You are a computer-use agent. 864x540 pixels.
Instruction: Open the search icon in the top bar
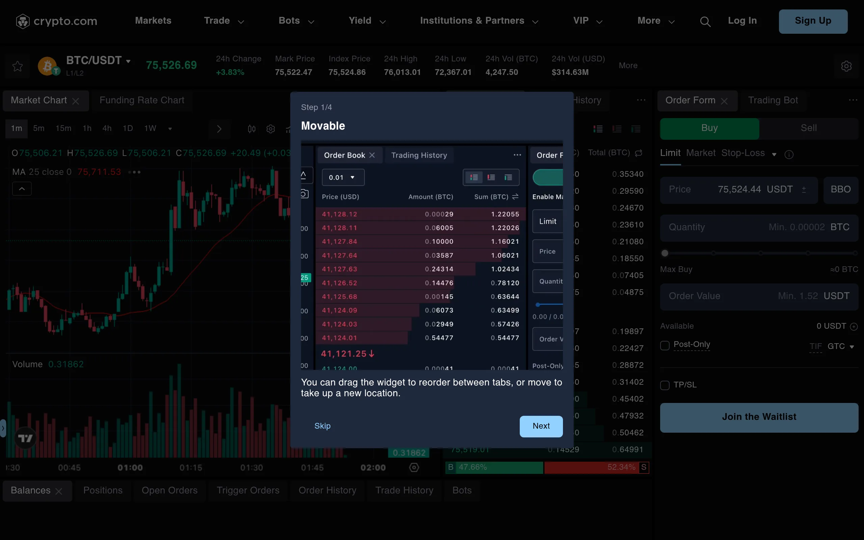point(705,21)
